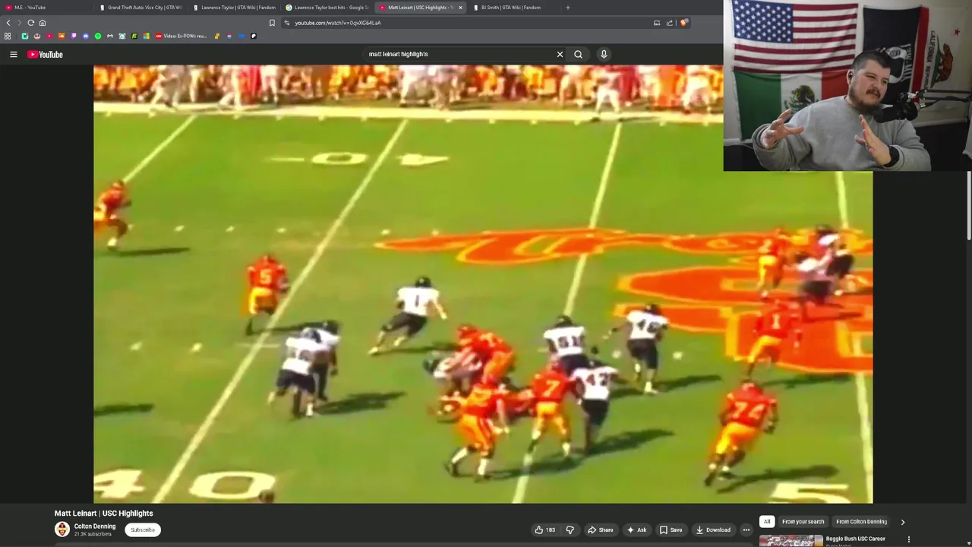
Task: Reload the current page
Action: pos(30,23)
